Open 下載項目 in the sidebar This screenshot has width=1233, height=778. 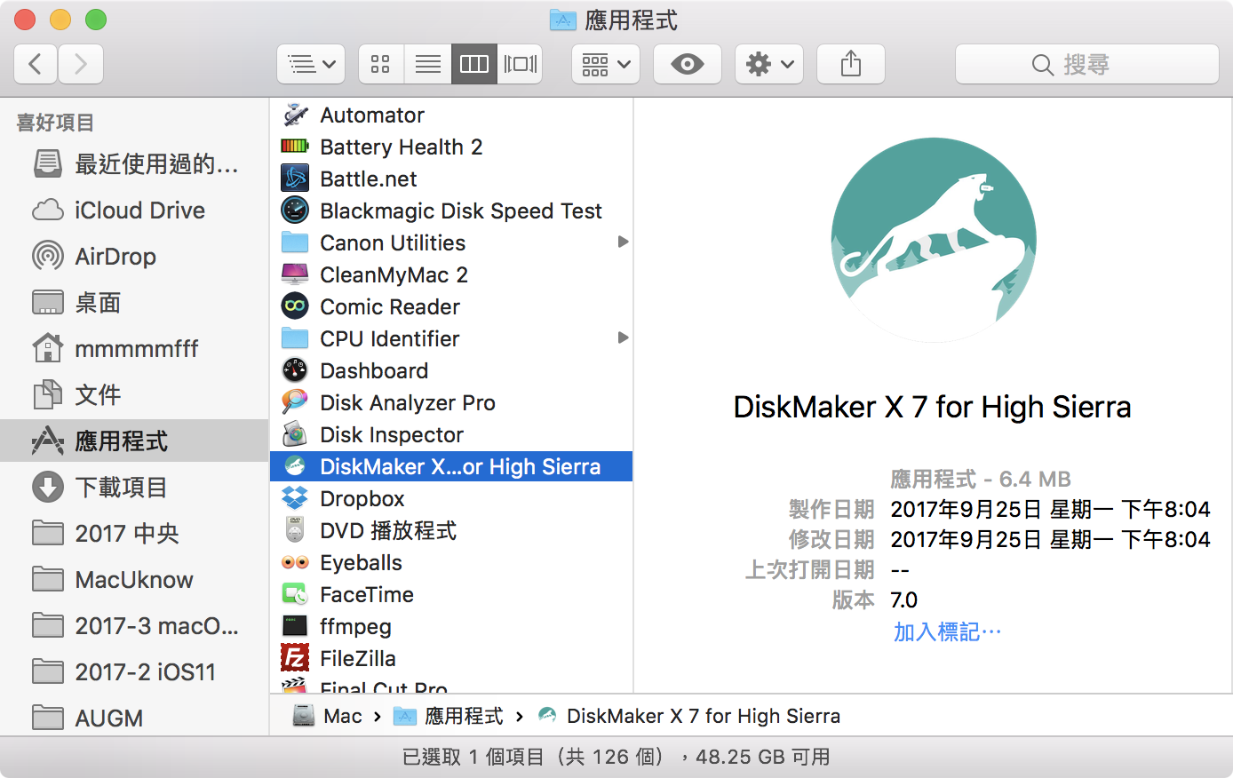tap(134, 488)
